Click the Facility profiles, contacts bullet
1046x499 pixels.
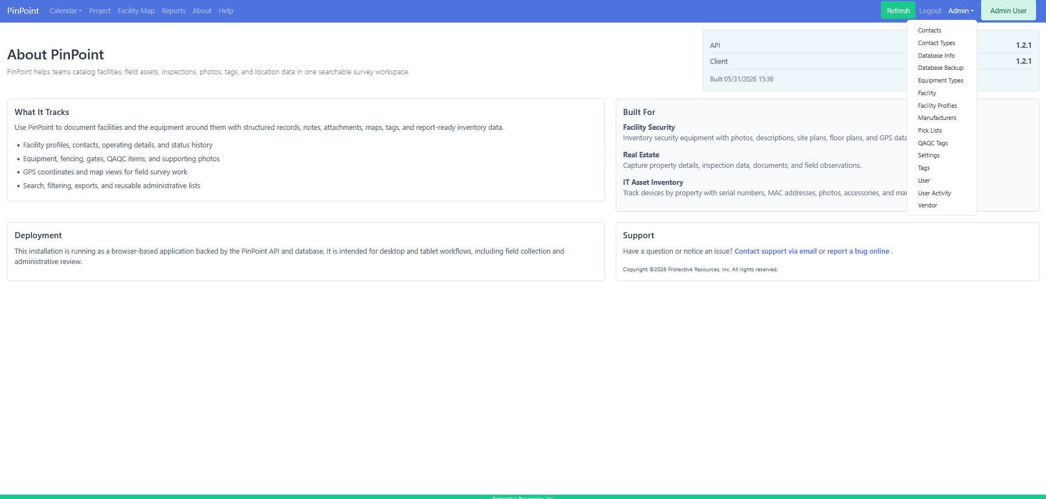[x=118, y=145]
